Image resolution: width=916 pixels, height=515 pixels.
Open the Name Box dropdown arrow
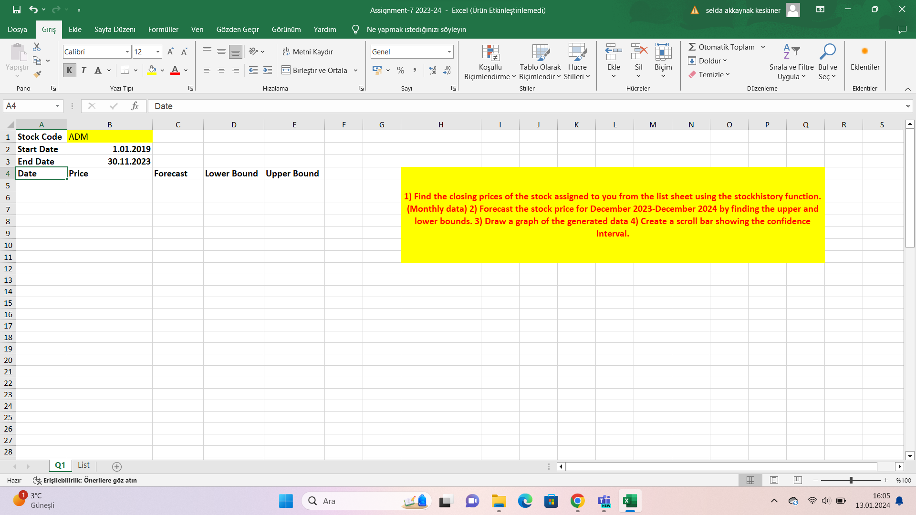point(57,106)
